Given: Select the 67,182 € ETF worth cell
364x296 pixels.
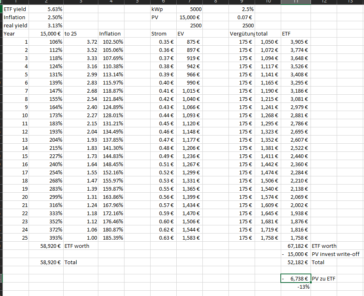Looking at the screenshot, I should pyautogui.click(x=296, y=246).
